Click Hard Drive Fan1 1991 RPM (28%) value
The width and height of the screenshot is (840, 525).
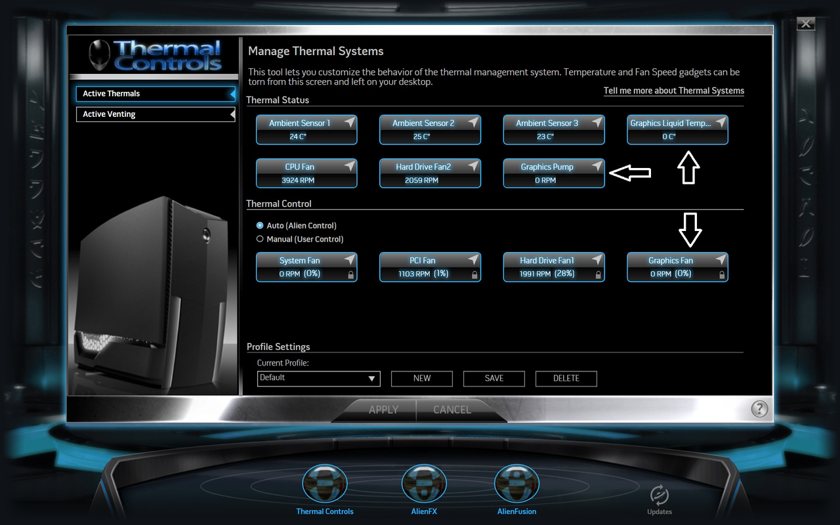coord(547,274)
